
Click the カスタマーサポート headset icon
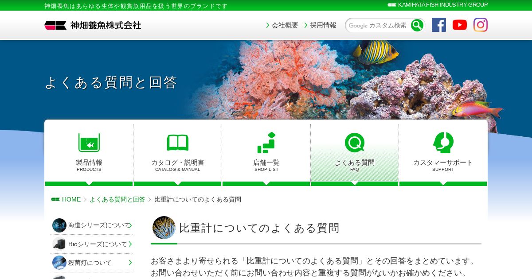tap(443, 143)
